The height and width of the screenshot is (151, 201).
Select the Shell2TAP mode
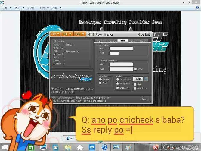117,88
